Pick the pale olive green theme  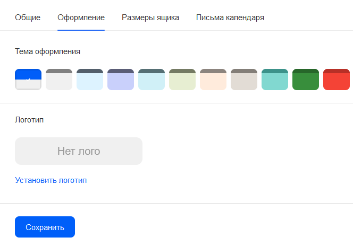182,80
